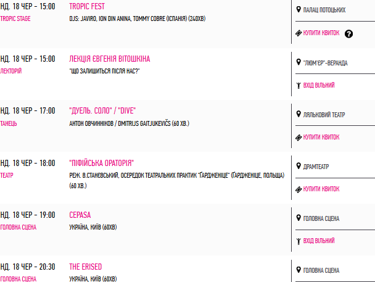Open the "Дуель. Соло" / "DIVE" event
The height and width of the screenshot is (282, 375).
tap(102, 110)
